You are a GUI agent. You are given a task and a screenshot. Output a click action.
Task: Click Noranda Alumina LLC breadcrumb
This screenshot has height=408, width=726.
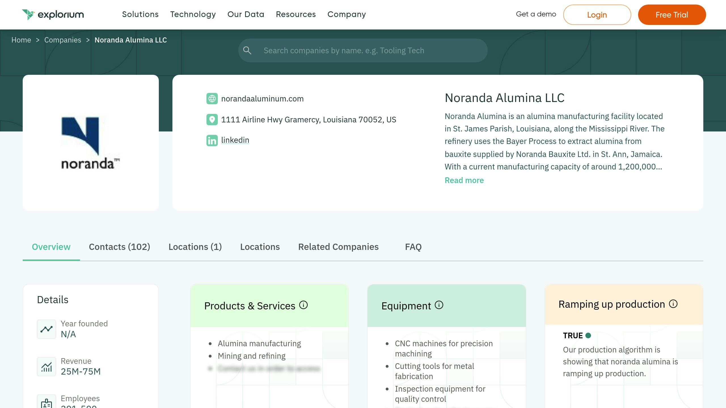point(131,40)
